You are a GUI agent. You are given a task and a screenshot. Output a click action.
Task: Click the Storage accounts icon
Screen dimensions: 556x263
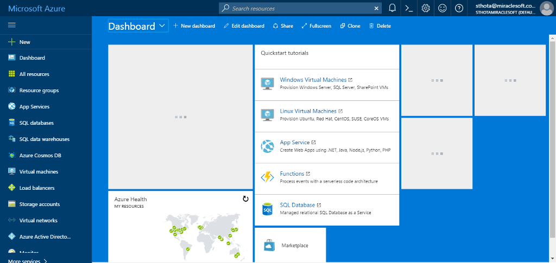pyautogui.click(x=12, y=204)
